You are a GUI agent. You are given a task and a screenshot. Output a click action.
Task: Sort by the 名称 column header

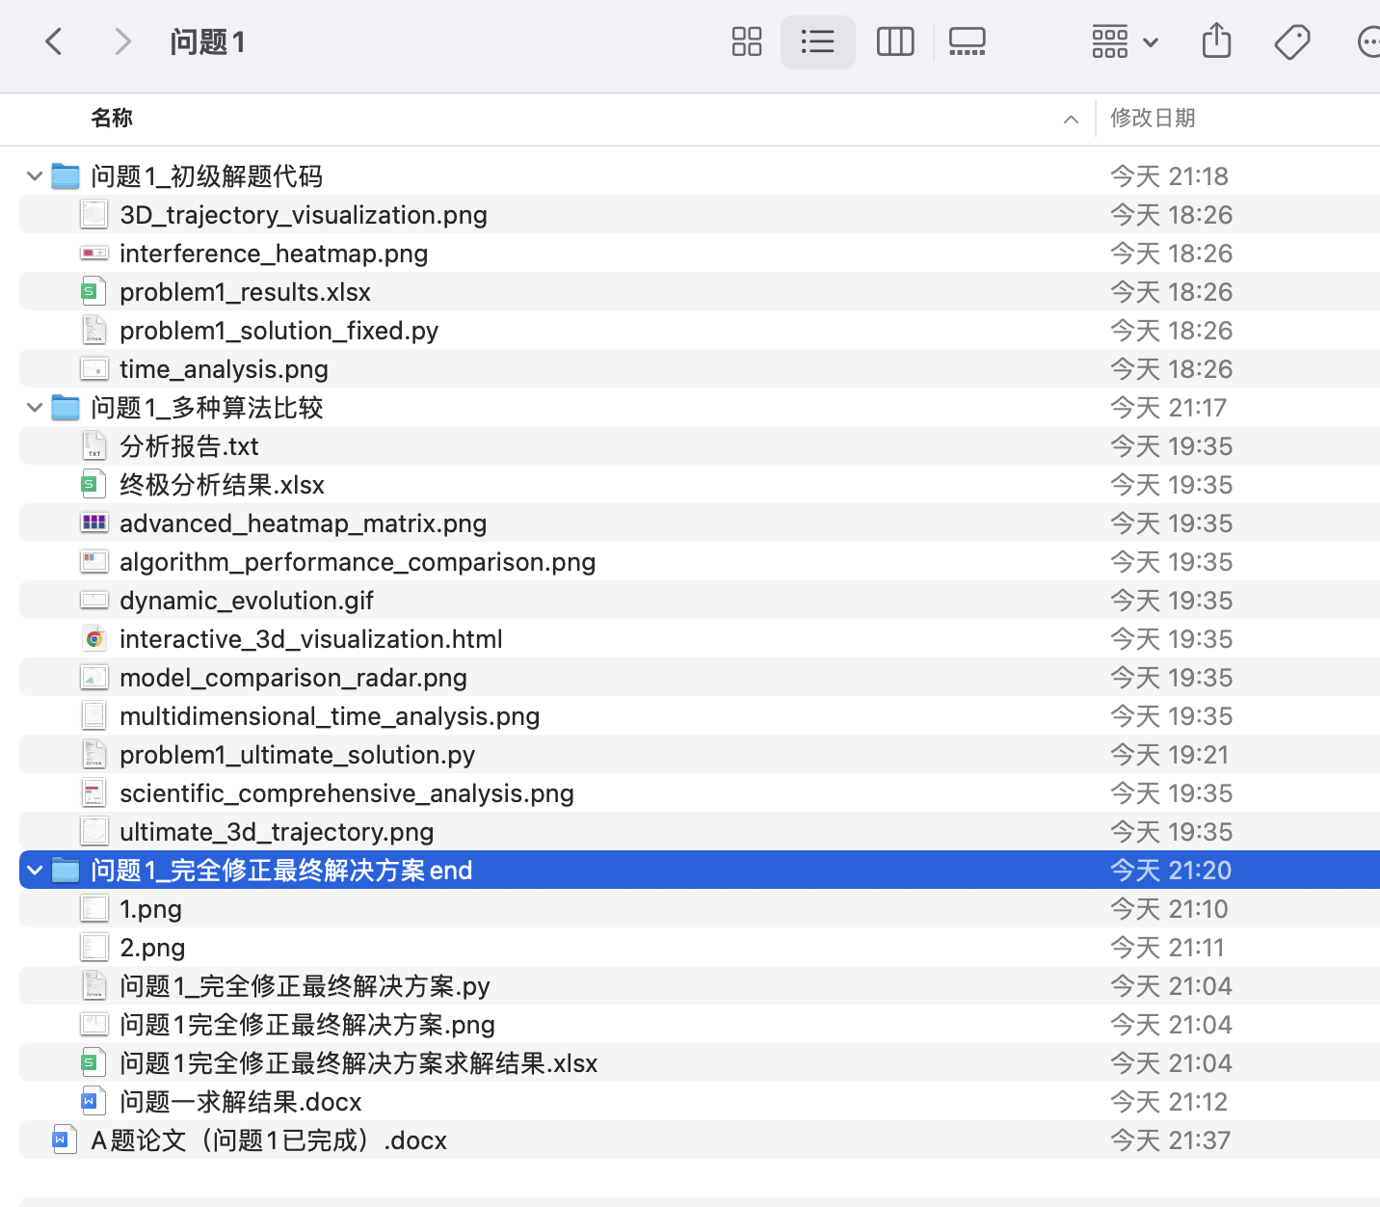(112, 118)
